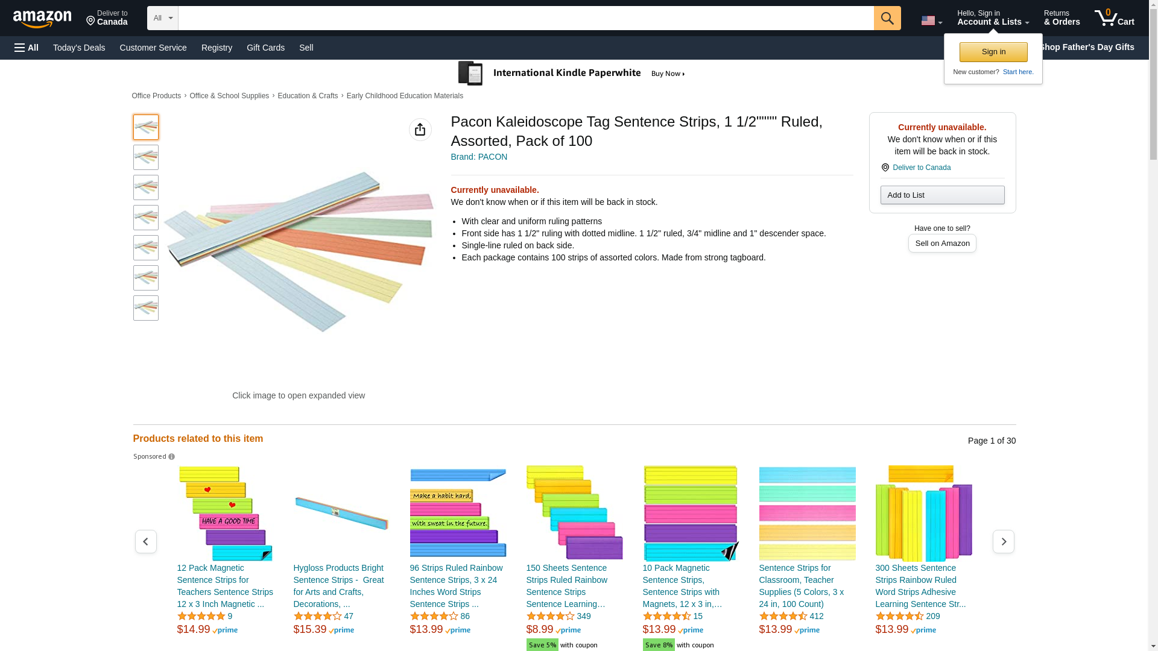The width and height of the screenshot is (1158, 651).
Task: Click the Brand: PACON link
Action: [479, 157]
